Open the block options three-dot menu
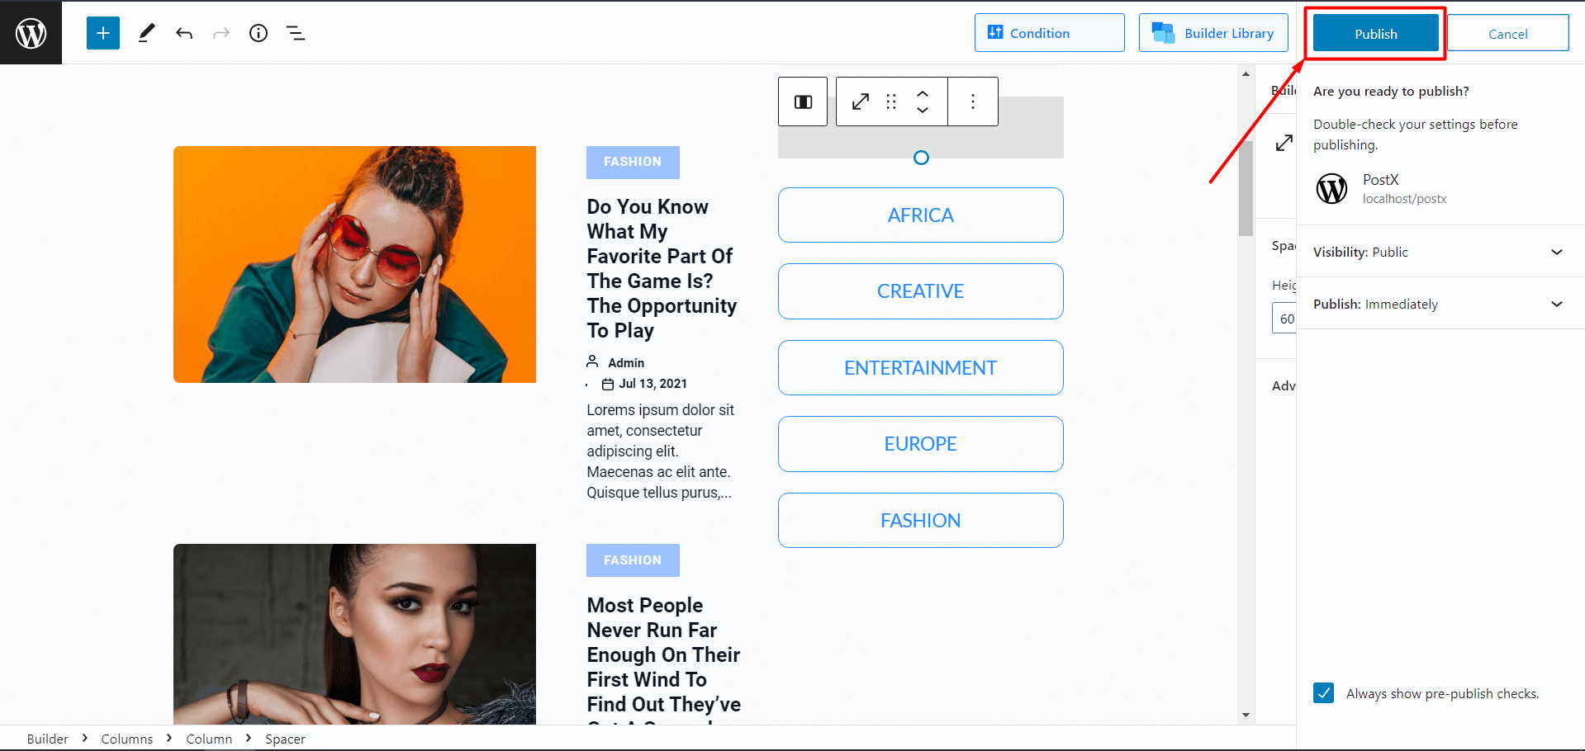This screenshot has width=1585, height=751. pos(973,102)
